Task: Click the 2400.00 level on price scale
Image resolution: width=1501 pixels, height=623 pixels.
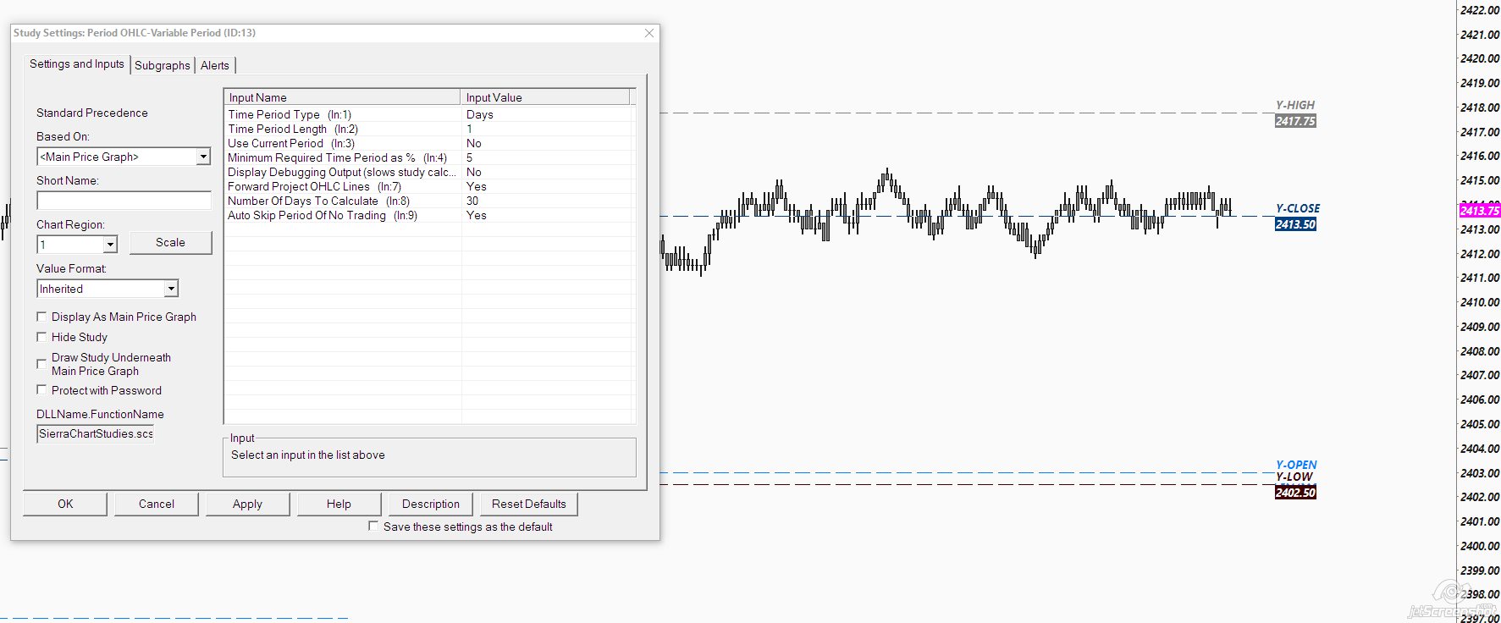Action: coord(1480,546)
